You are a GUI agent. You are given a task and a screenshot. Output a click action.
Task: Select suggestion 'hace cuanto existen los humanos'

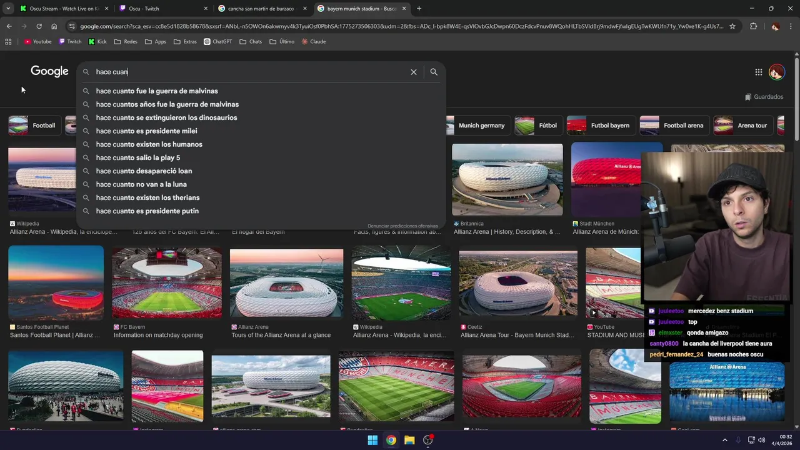(261, 144)
